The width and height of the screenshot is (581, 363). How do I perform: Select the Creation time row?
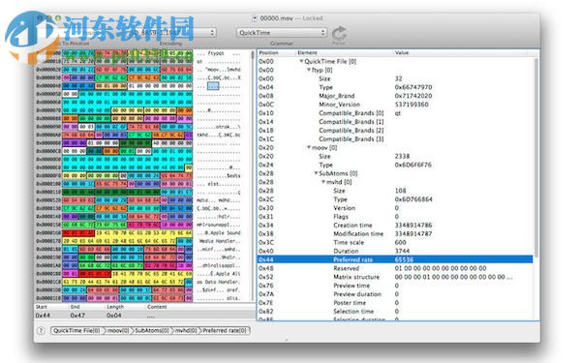point(395,225)
